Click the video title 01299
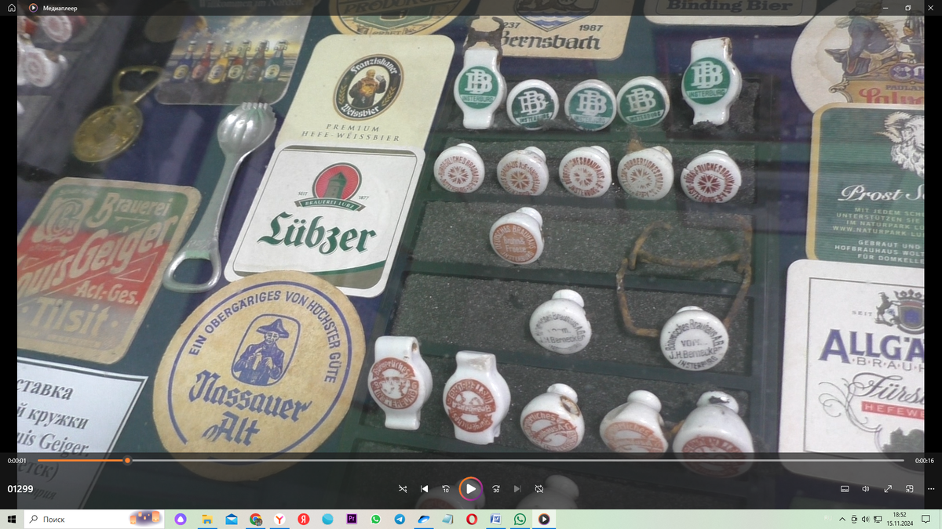Image resolution: width=942 pixels, height=529 pixels. coord(20,488)
